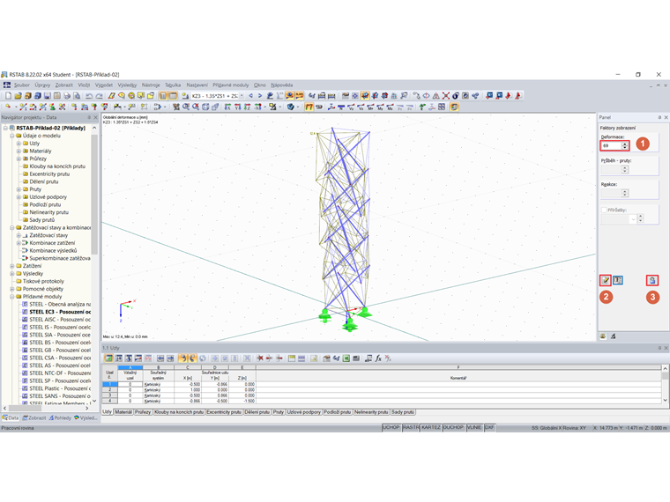View in Y direction icon

(237, 107)
